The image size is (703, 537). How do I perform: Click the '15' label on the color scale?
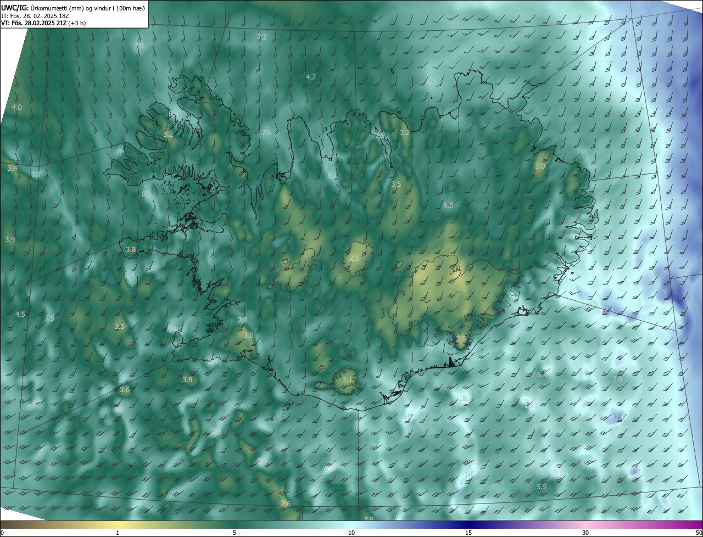(x=468, y=533)
